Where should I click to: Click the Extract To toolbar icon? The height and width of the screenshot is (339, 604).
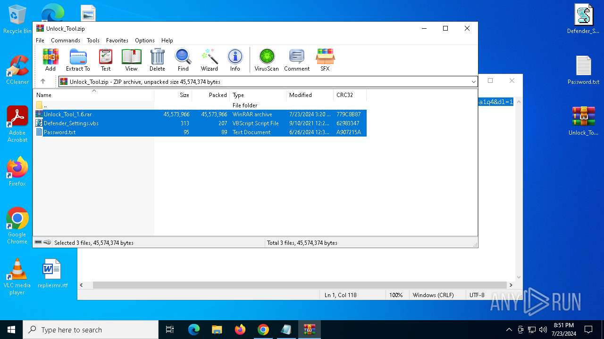pos(78,60)
